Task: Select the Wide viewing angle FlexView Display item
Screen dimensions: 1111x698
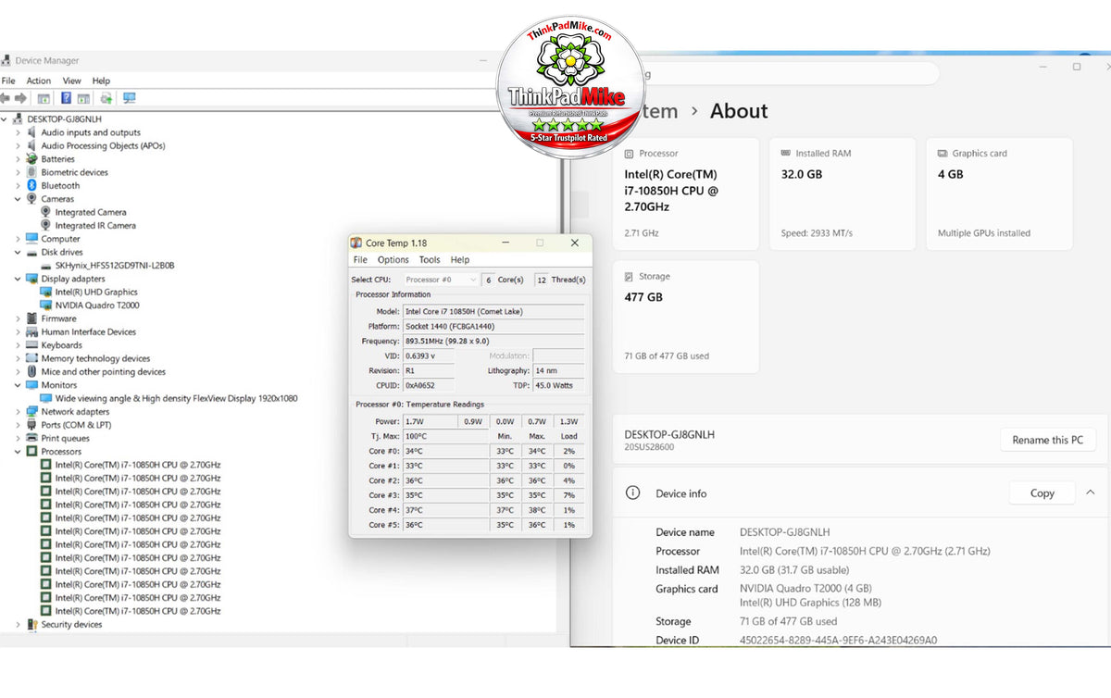Action: coord(176,399)
